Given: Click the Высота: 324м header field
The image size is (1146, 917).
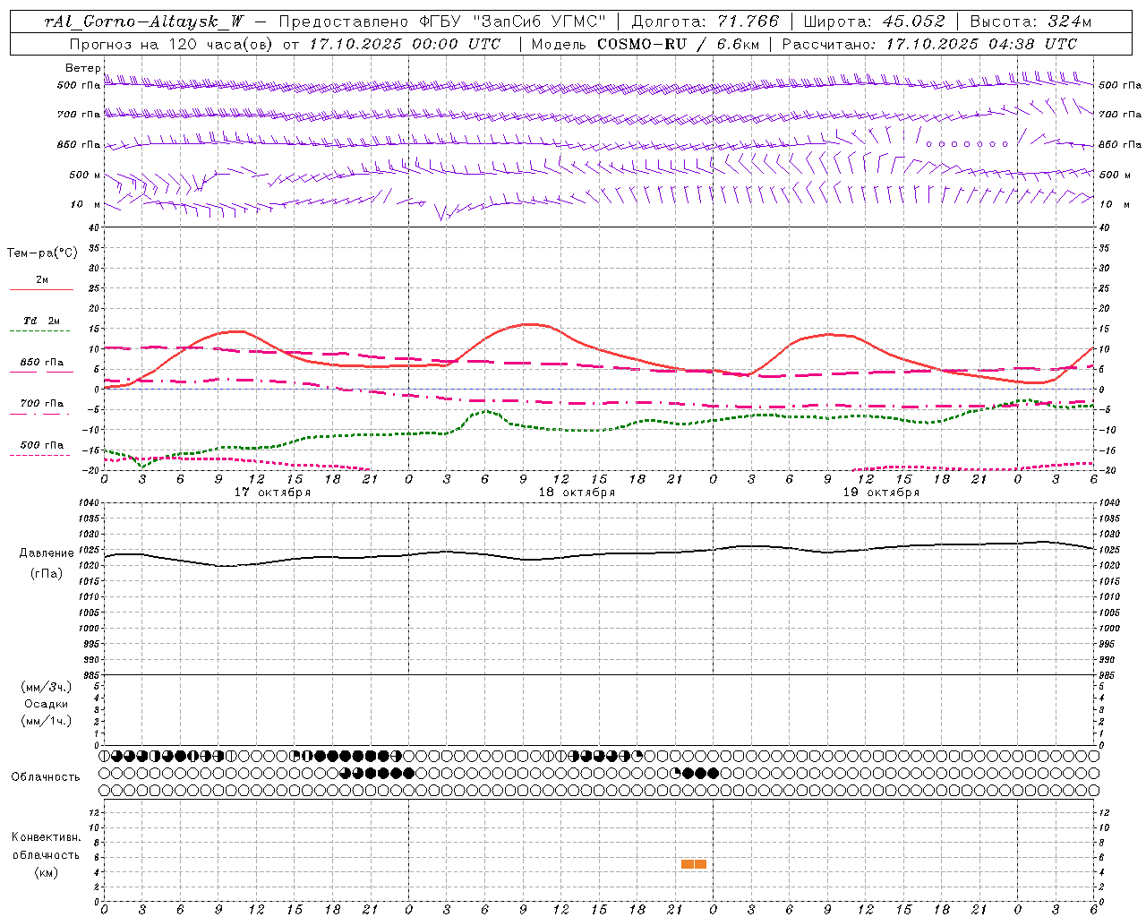Looking at the screenshot, I should (x=1031, y=22).
